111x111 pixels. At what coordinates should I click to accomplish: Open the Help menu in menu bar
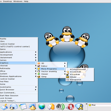coord(26,1)
